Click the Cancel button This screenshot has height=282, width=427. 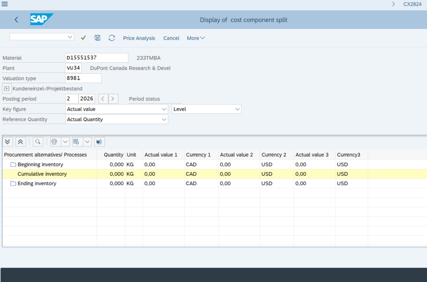[x=171, y=38]
